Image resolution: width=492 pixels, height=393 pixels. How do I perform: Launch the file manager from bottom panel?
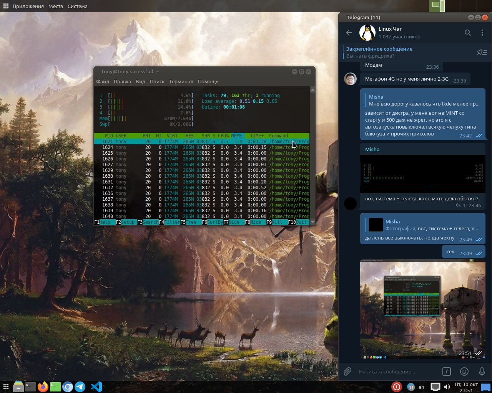click(x=18, y=386)
